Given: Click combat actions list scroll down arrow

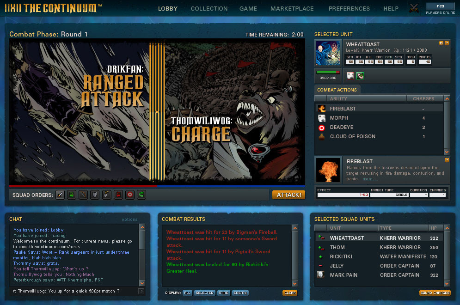Looking at the screenshot, I should click(x=447, y=152).
